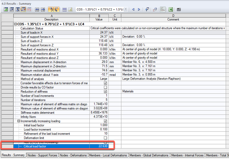Screen dimensions: 229x159
Task: Click Maximum rotation about Y-axis value -10.7
Action: click(99, 75)
